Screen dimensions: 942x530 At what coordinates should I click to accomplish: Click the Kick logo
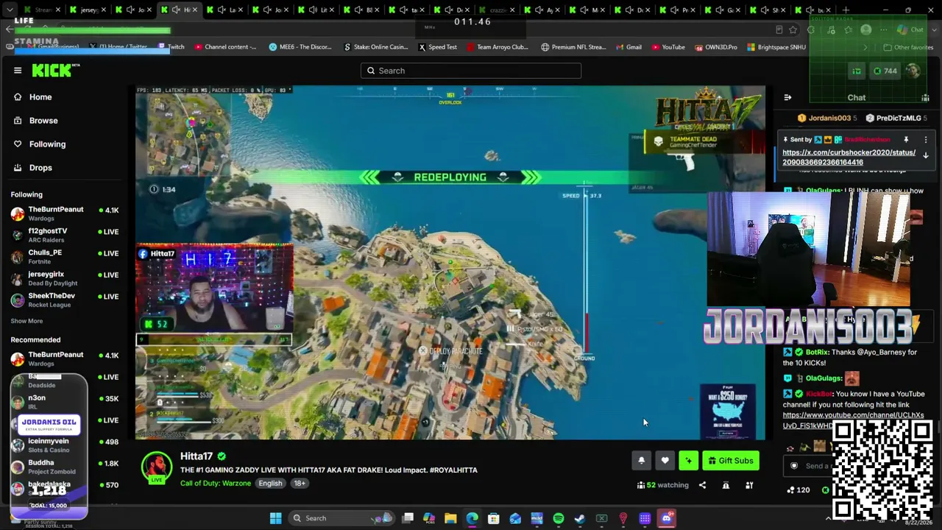[56, 70]
